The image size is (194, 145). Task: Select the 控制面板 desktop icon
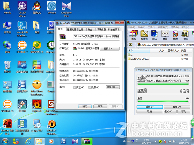[7, 86]
